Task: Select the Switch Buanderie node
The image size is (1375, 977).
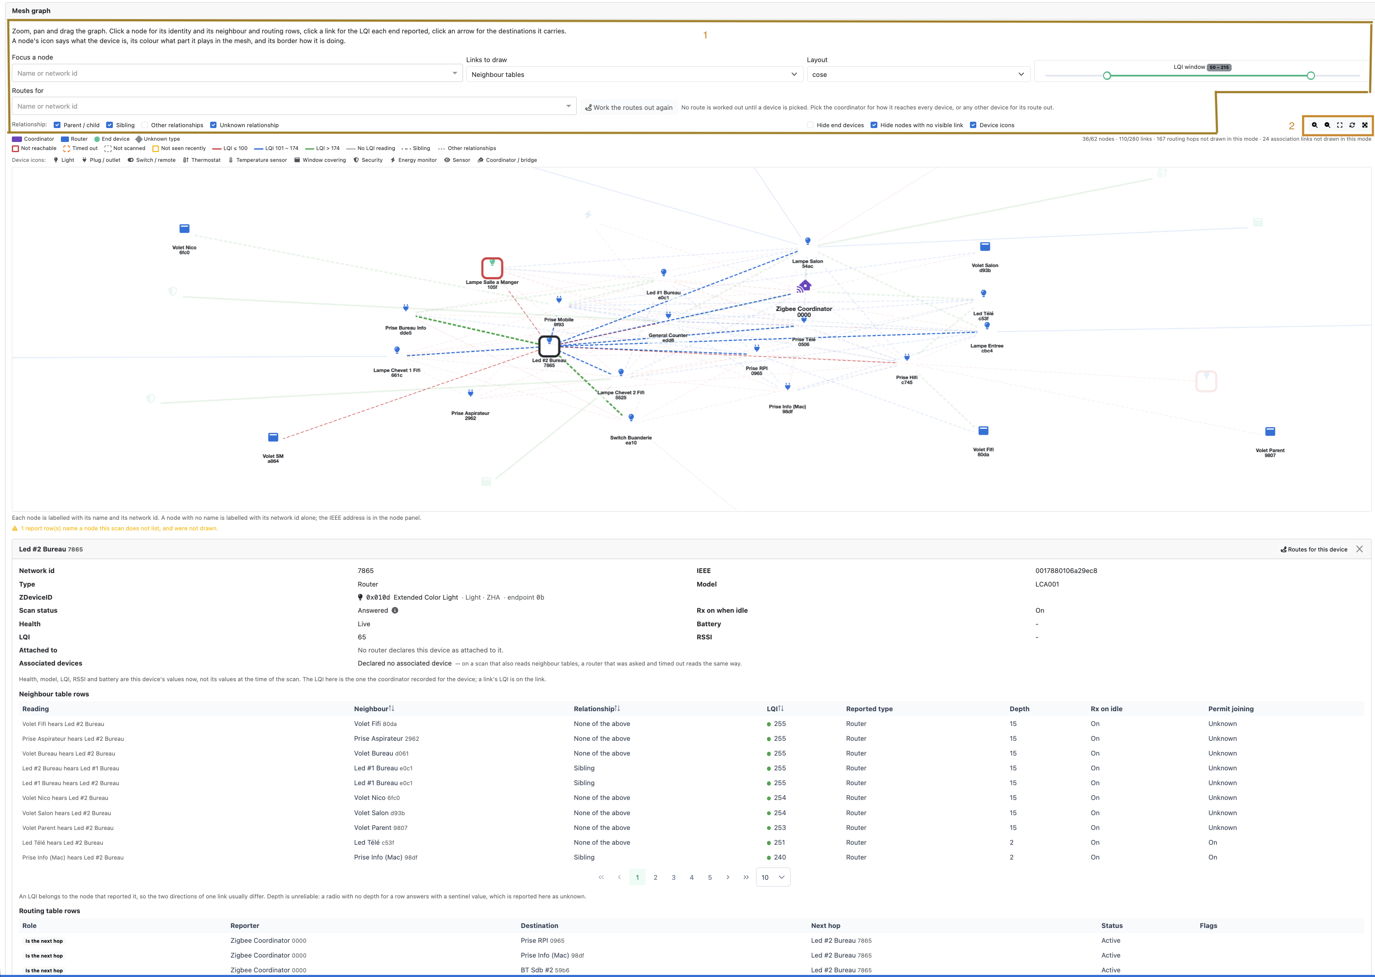Action: (x=631, y=418)
